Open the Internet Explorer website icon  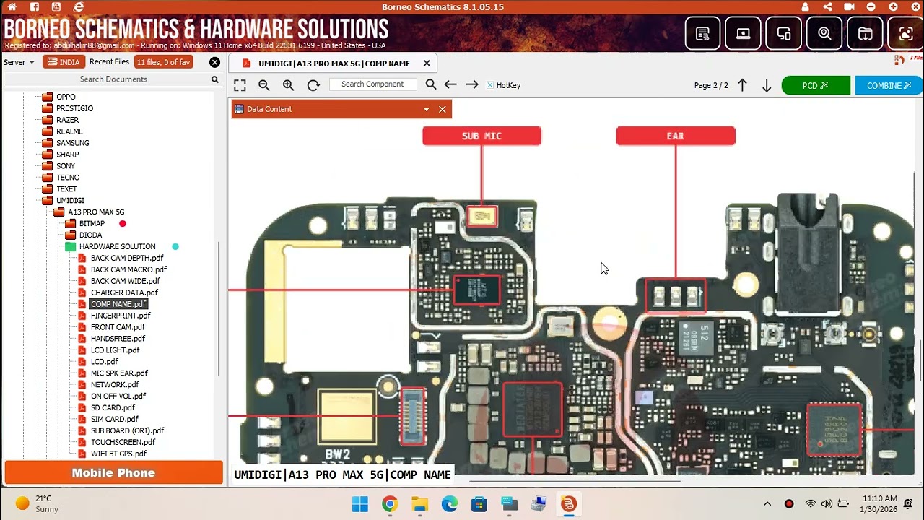[79, 6]
